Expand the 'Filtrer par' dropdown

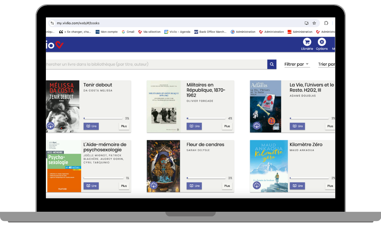coord(297,64)
